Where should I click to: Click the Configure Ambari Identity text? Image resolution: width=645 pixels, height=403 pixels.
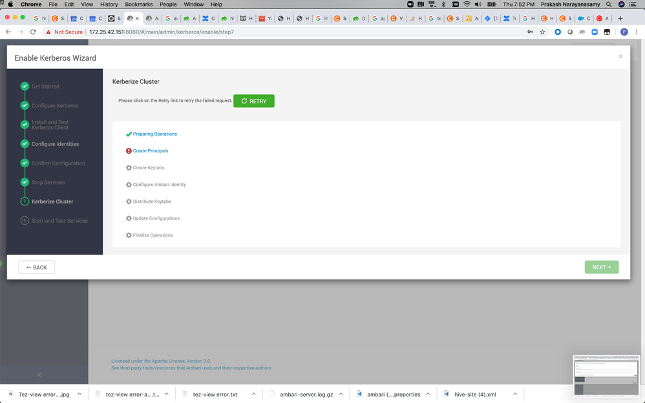(x=160, y=185)
